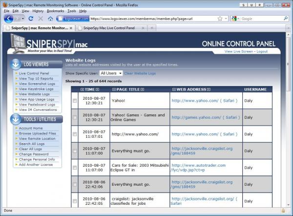The height and width of the screenshot is (216, 293).
Task: Open the Tools menu
Action: tap(72, 11)
